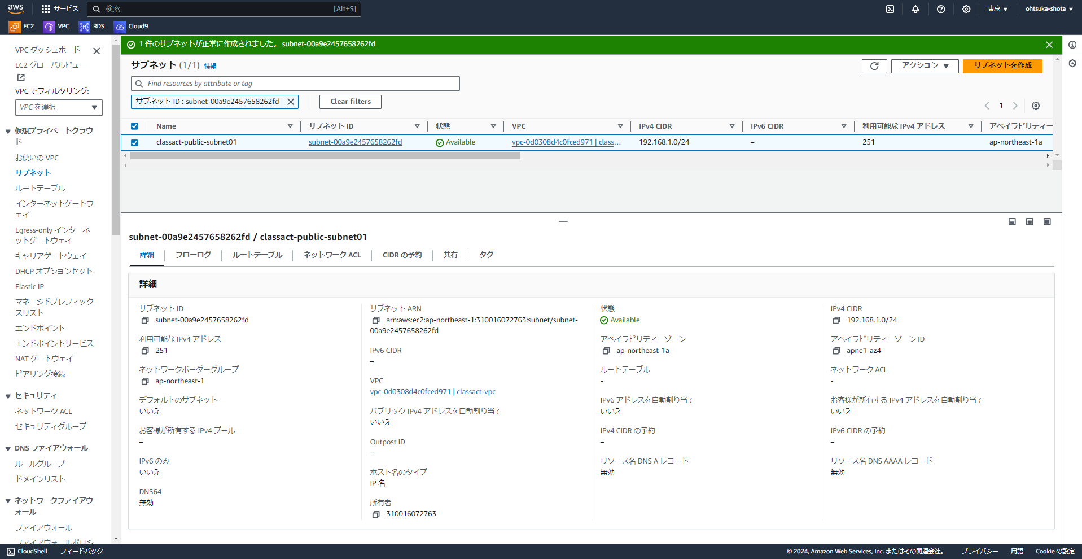
Task: Switch to the タグ tab
Action: tap(486, 255)
